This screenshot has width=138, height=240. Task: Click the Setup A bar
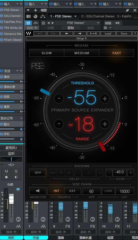pos(81,38)
